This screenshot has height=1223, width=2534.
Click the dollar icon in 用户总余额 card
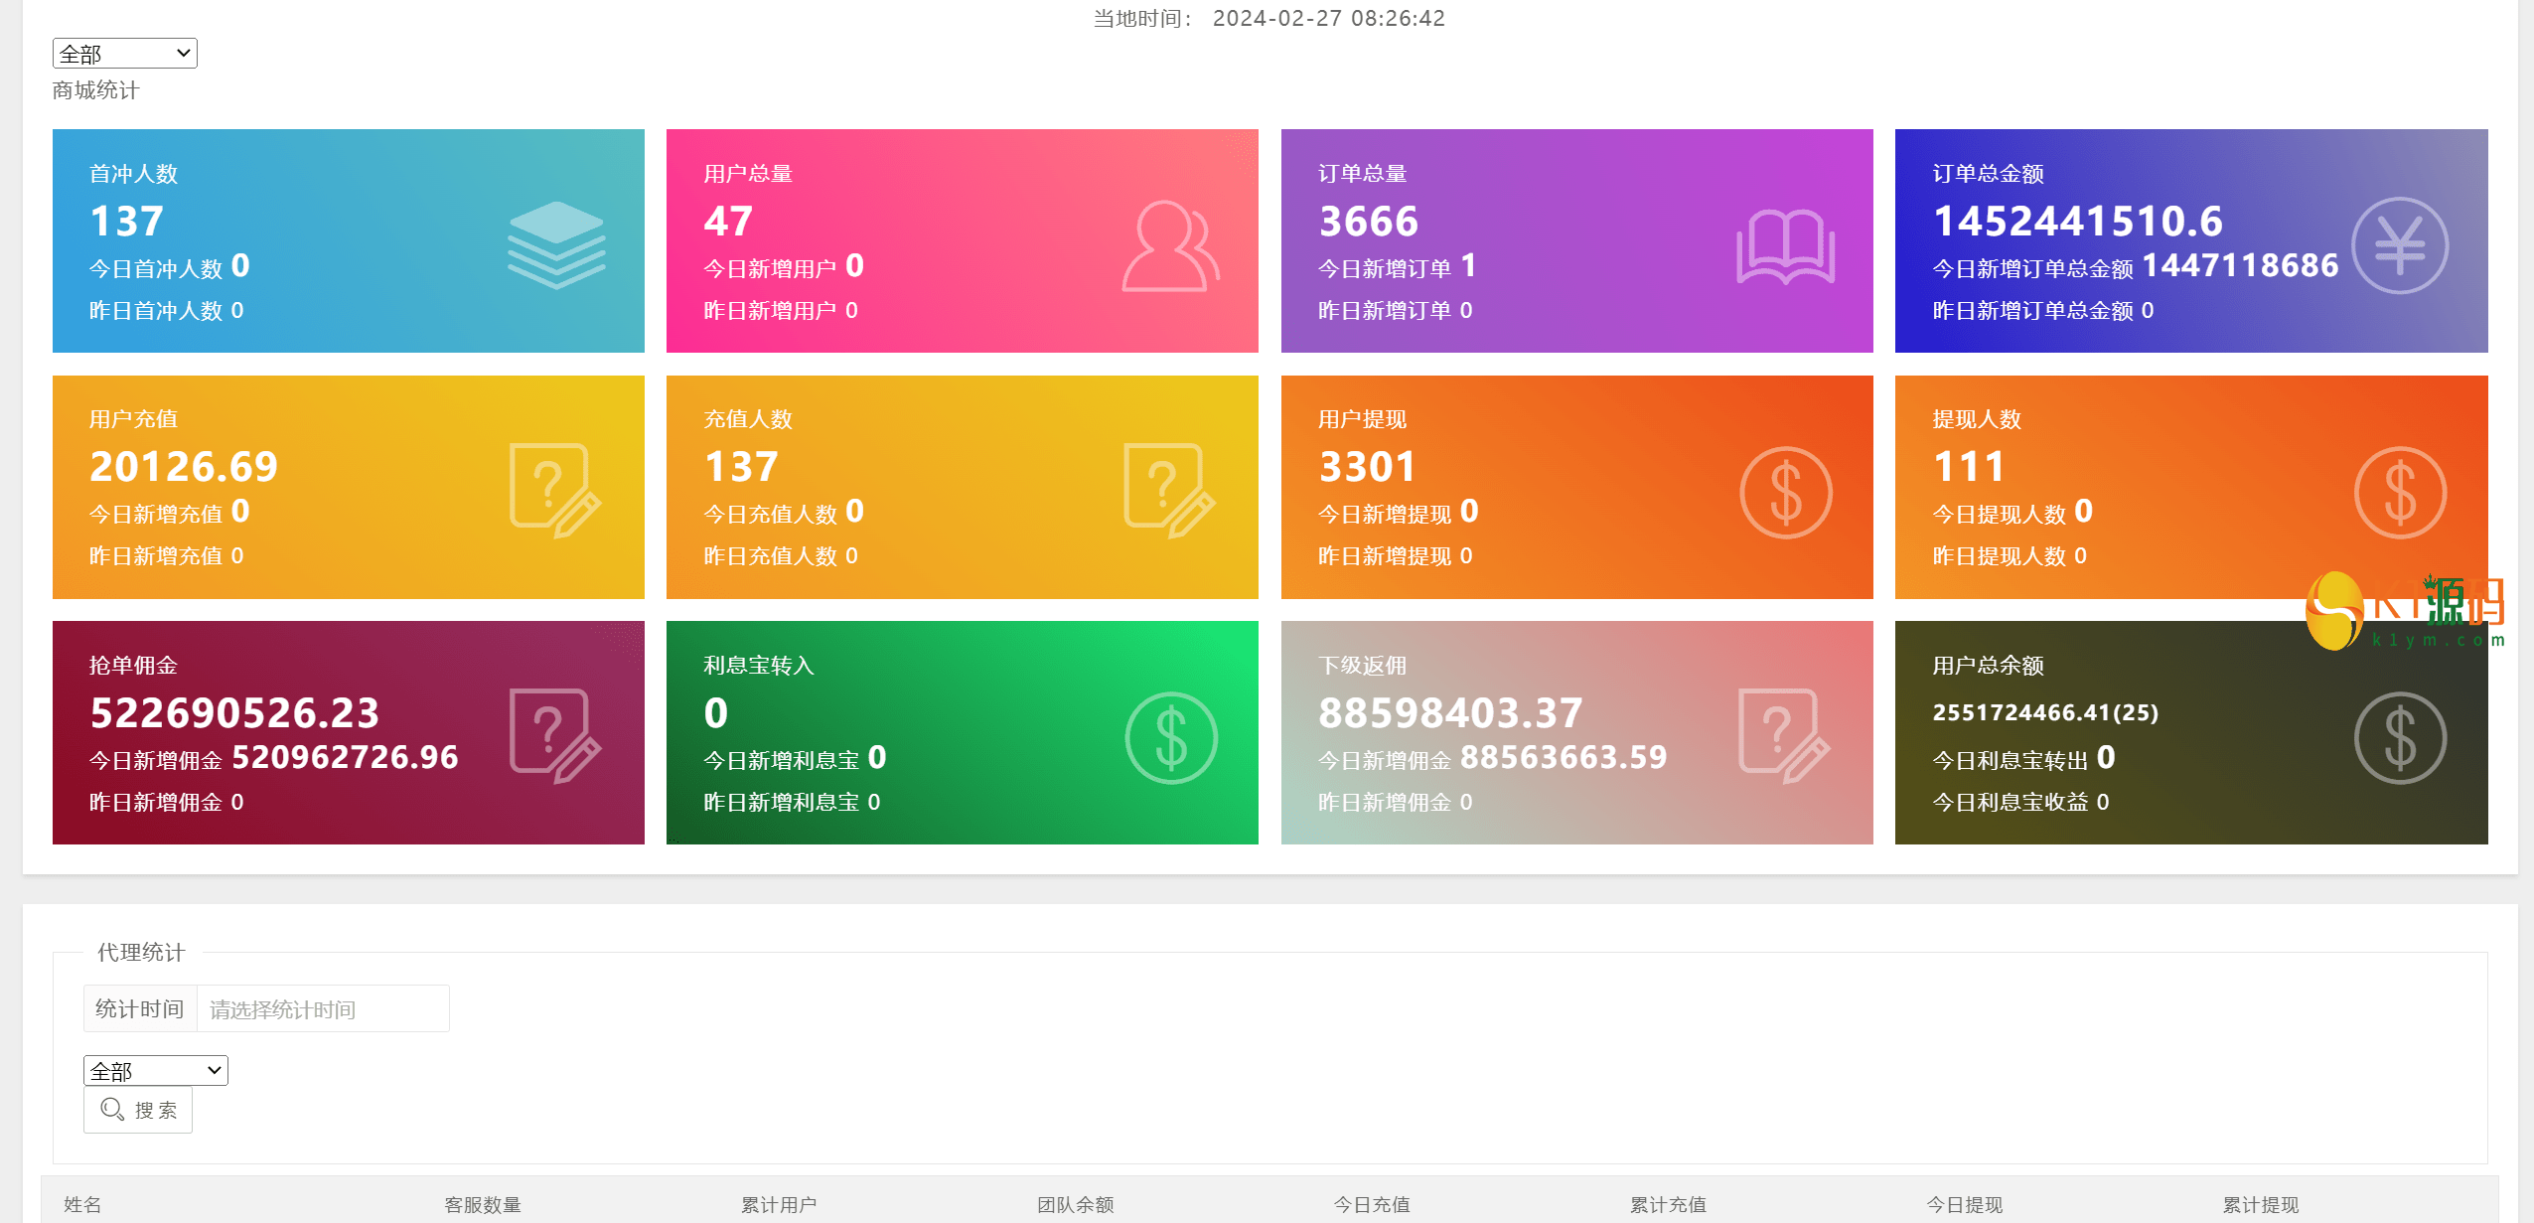point(2399,737)
